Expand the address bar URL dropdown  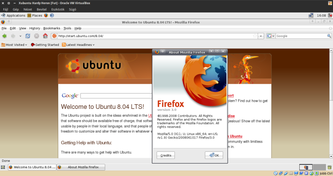point(261,36)
